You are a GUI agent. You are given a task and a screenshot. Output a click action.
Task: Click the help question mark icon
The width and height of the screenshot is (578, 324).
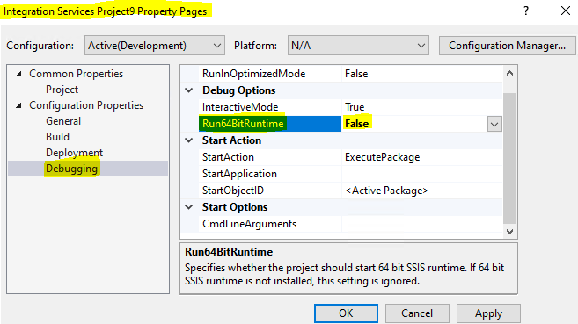526,11
